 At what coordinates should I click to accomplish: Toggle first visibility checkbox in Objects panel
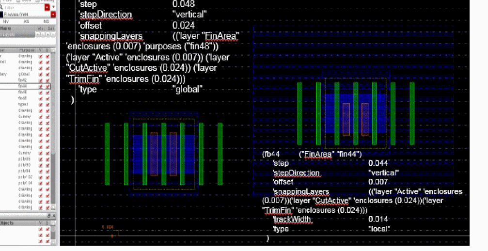40,229
